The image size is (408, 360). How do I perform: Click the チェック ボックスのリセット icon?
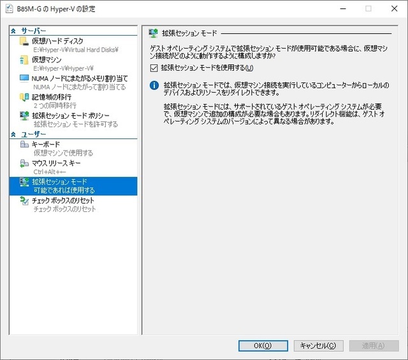pos(25,200)
